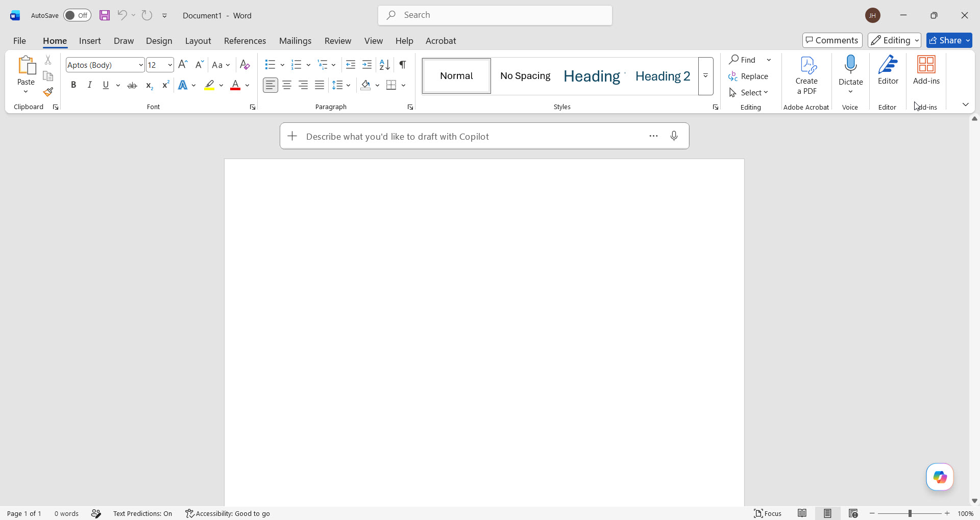980x520 pixels.
Task: Start Dictate with microphone icon
Action: click(x=851, y=65)
